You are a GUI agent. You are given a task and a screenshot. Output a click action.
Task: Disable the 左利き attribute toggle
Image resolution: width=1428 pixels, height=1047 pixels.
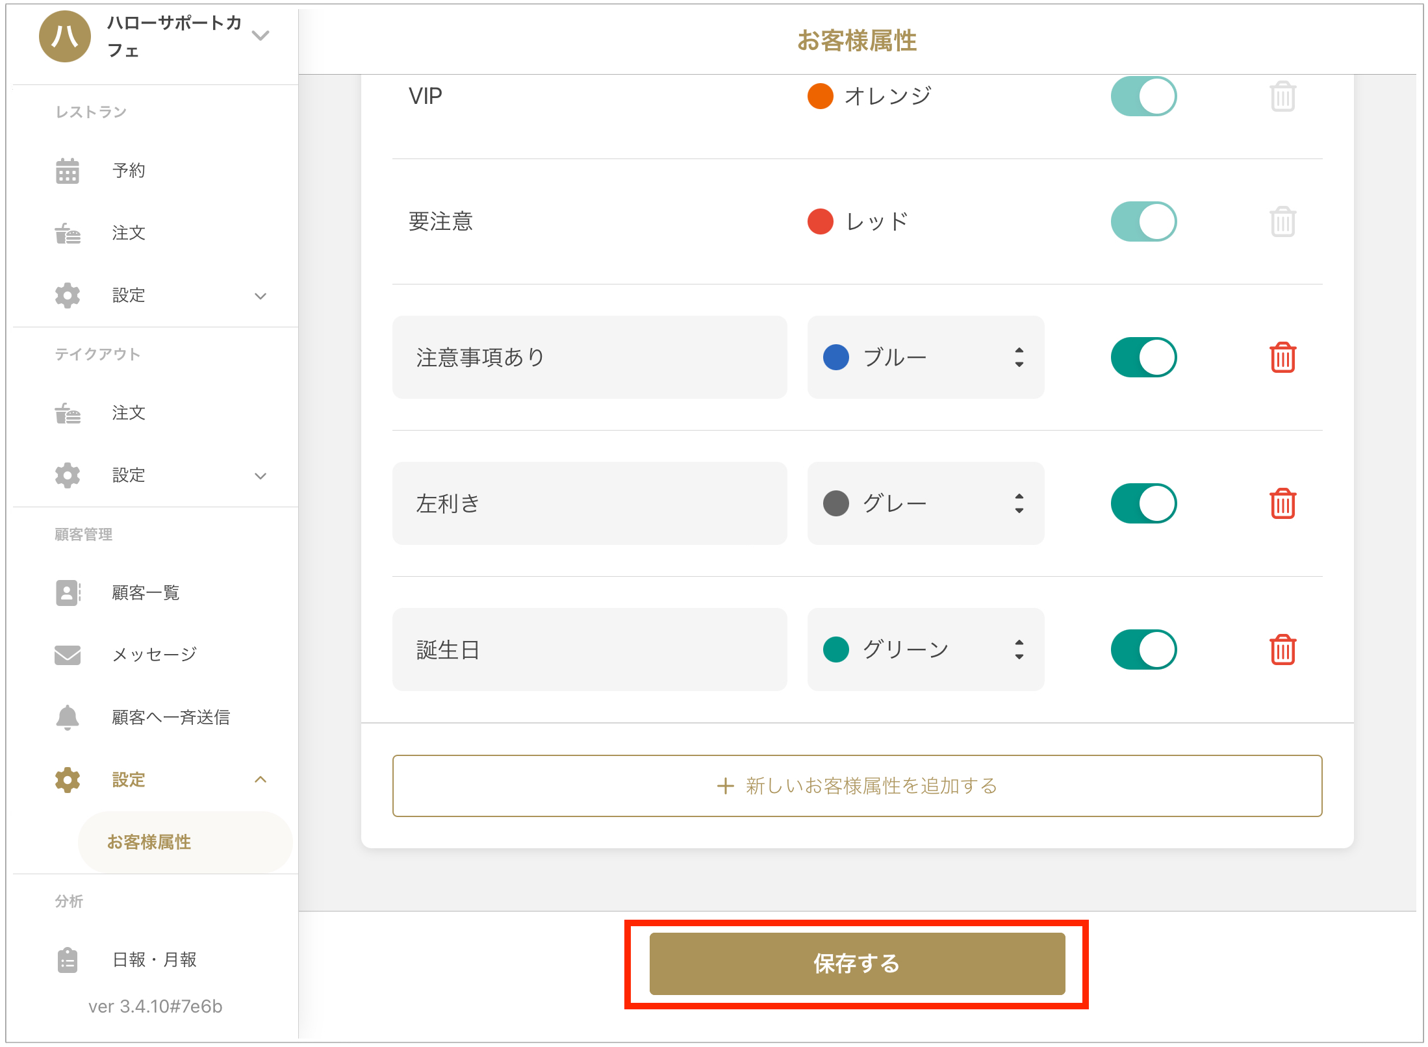point(1143,503)
